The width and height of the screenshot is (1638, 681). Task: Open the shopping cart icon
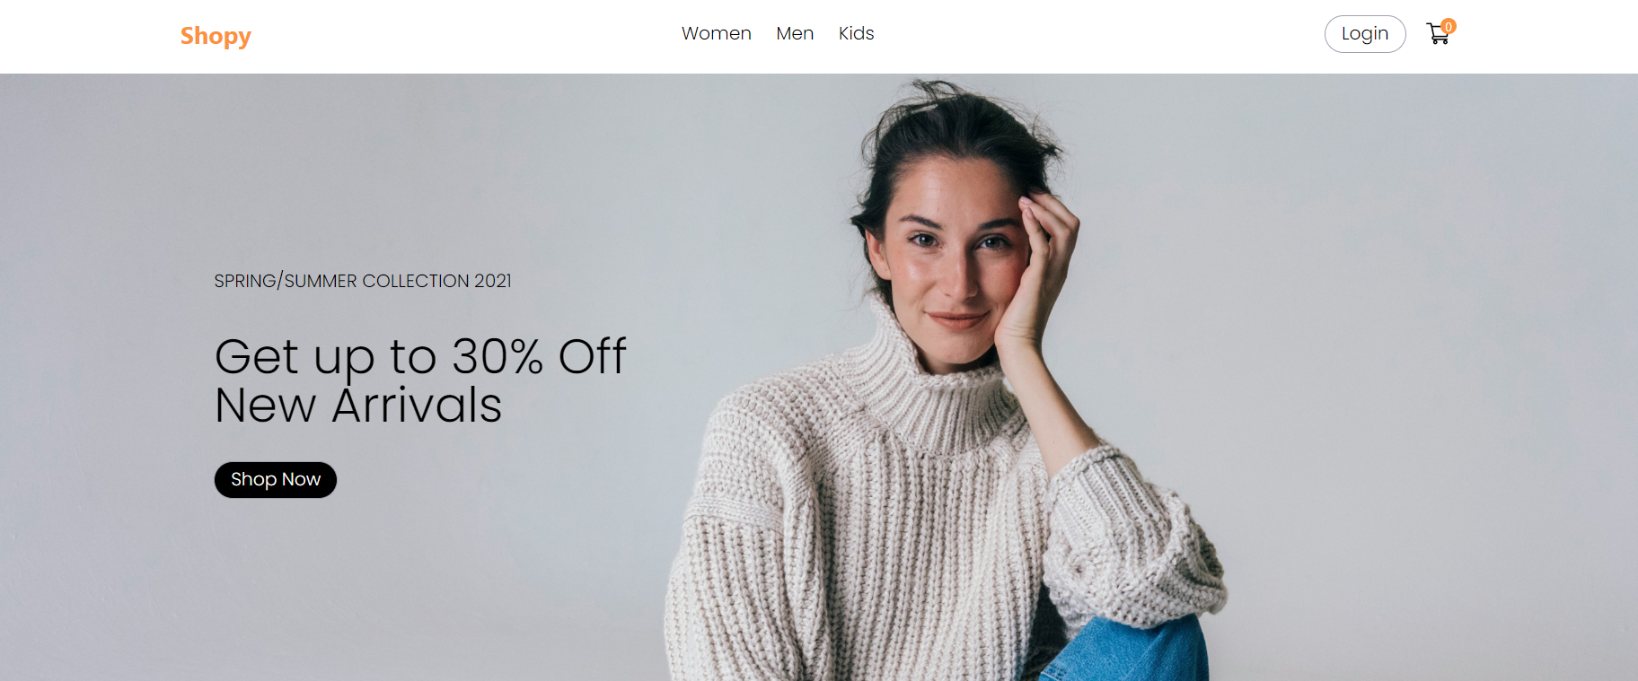click(1438, 34)
